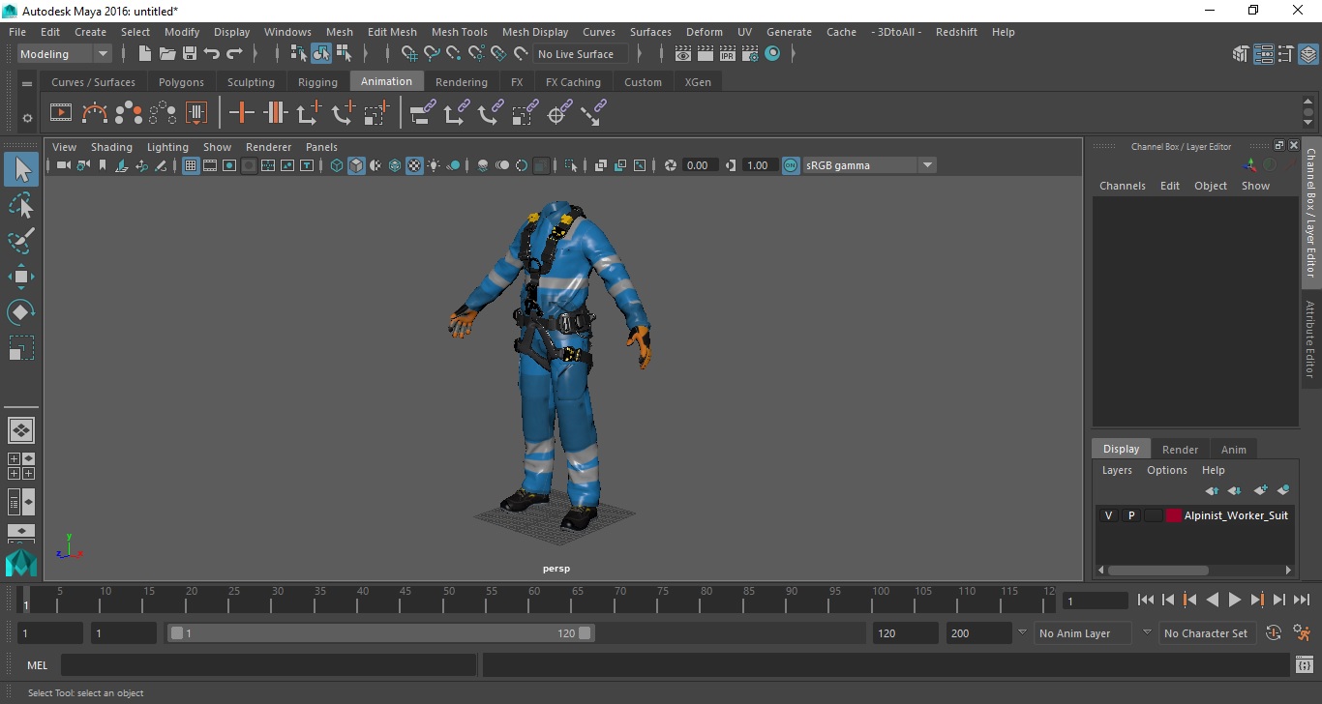This screenshot has height=704, width=1322.
Task: Click the Set Key shelf icon
Action: tap(241, 113)
